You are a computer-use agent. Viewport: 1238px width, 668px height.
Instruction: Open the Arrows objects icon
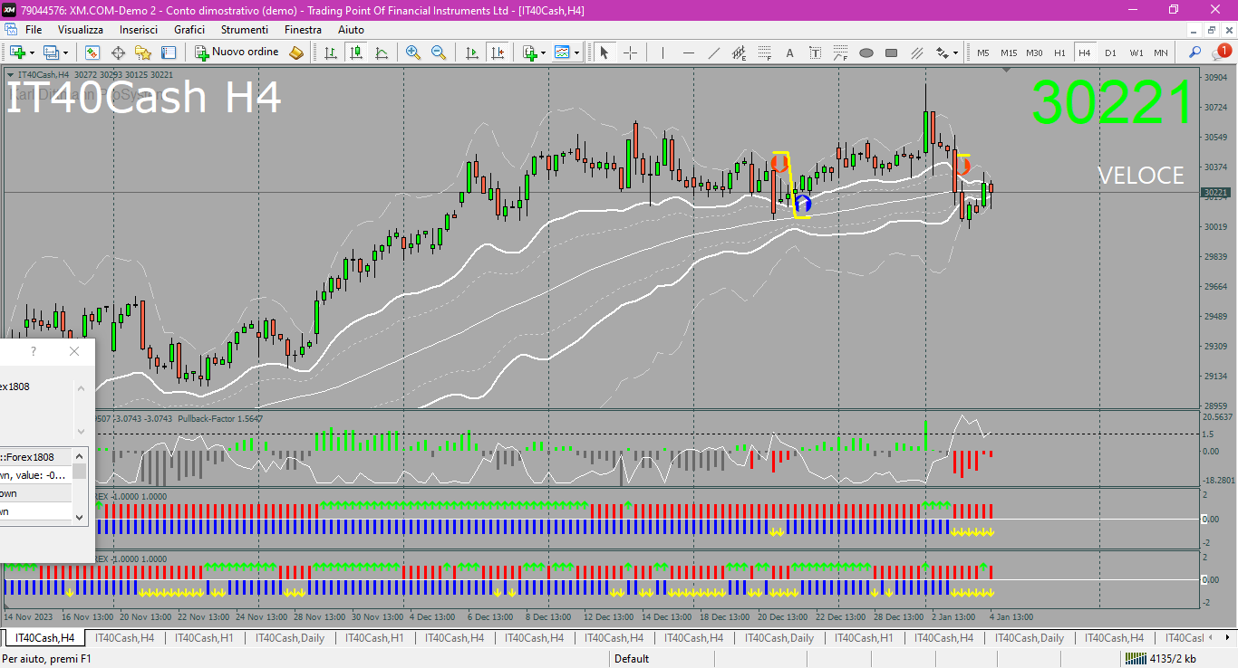click(943, 52)
